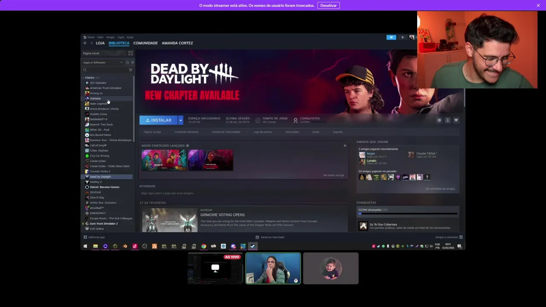Click the Conquistas gear icon in stats bar
The image size is (546, 307).
click(295, 120)
